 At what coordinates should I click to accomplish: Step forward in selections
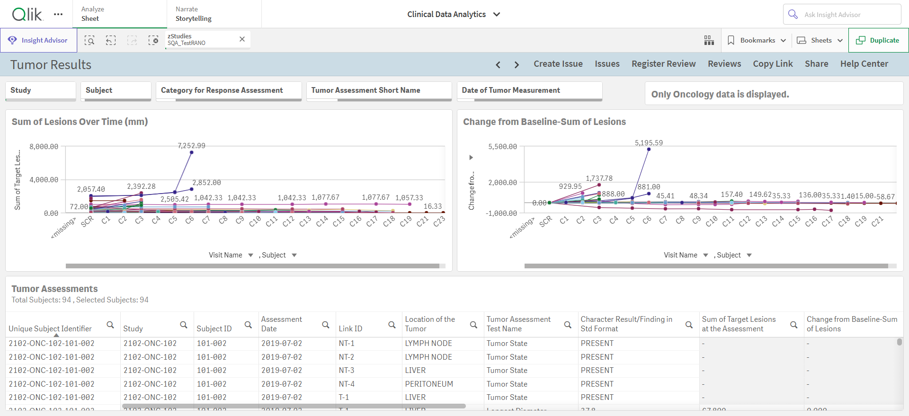point(132,40)
